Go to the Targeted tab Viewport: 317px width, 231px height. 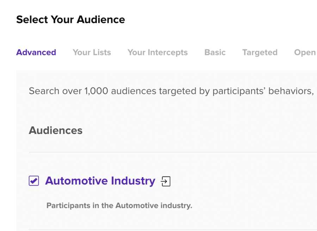point(260,52)
